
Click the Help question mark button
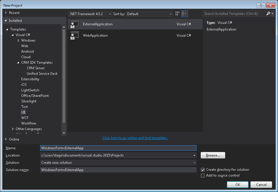[260, 5]
